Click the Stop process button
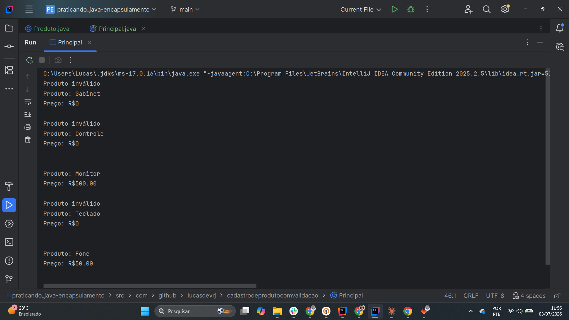 tap(42, 60)
